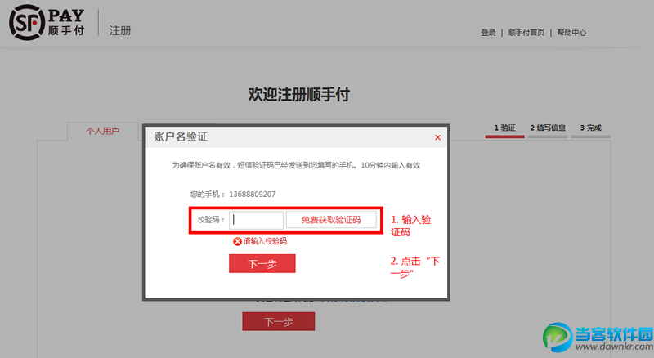Click the red 下一步 button in dialog
Screen dimensions: 654x358
[262, 264]
